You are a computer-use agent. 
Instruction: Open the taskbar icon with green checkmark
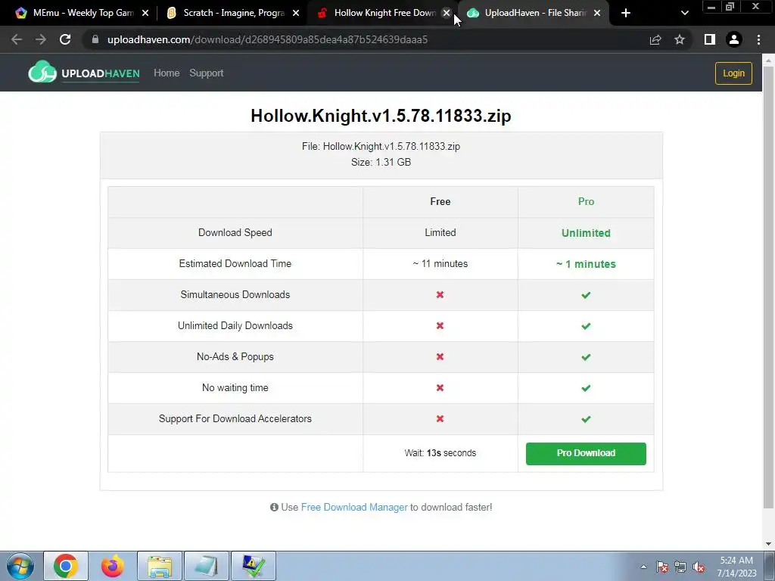click(x=253, y=566)
